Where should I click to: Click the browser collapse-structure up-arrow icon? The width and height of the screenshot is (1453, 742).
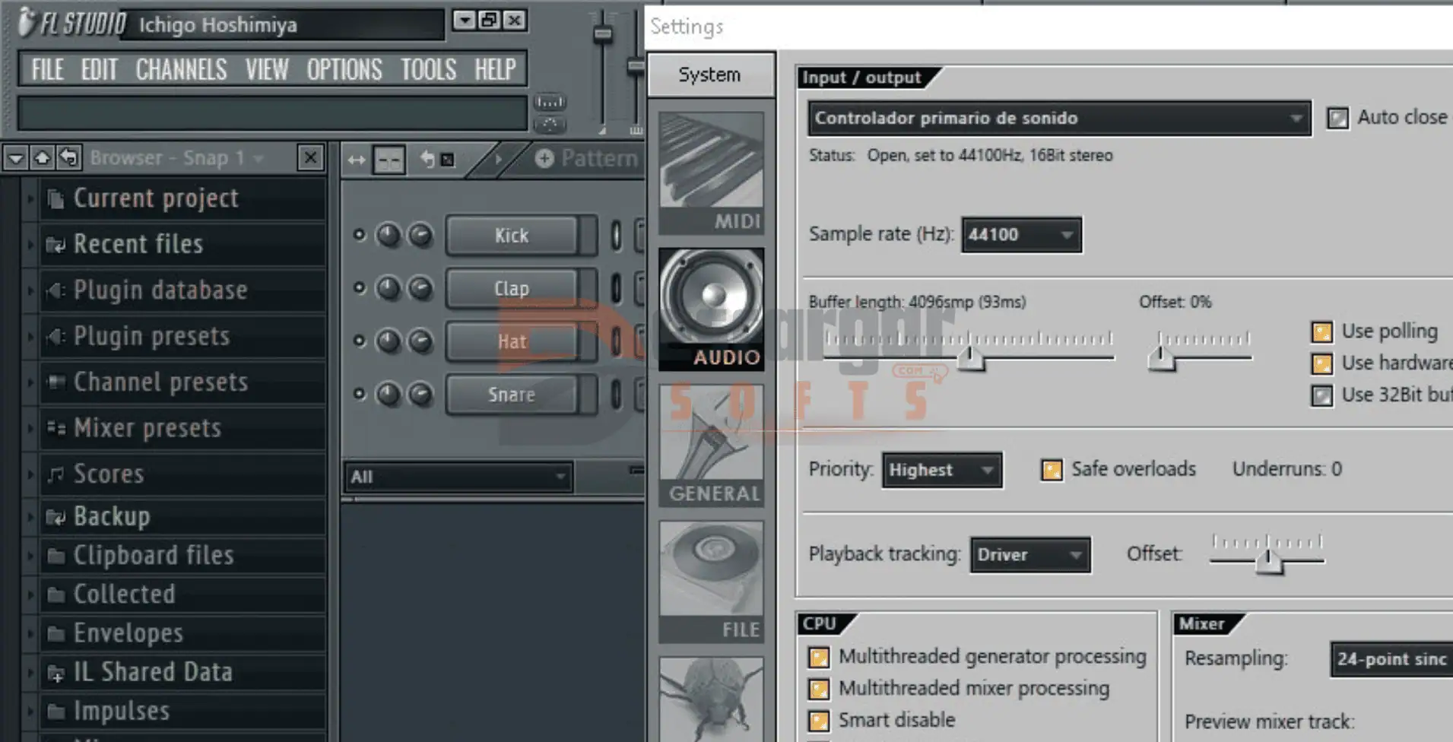42,158
